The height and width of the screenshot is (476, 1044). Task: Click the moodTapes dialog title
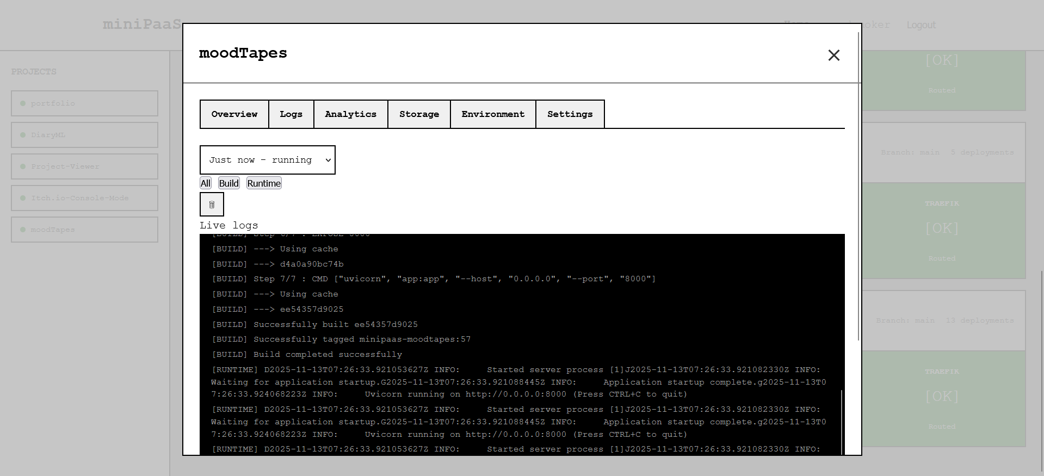tap(243, 53)
